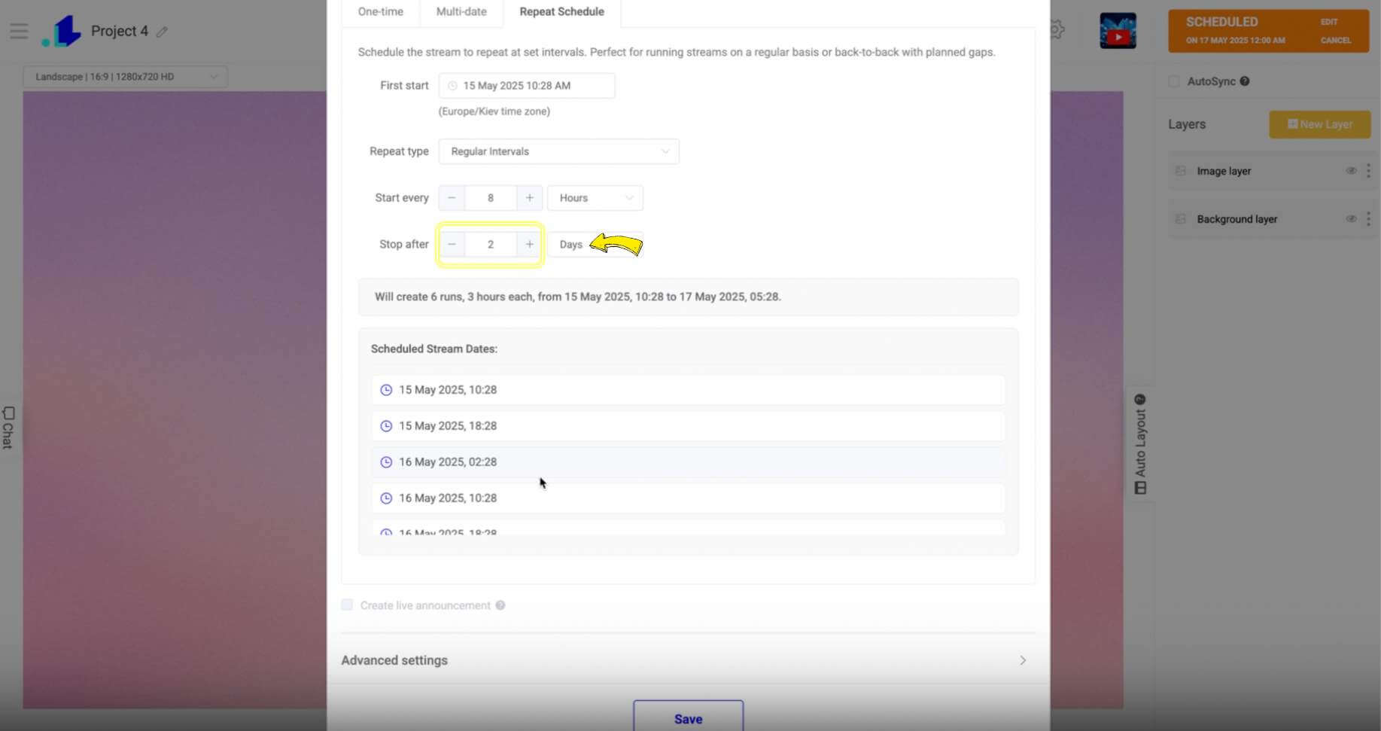Open Stop after Days unit dropdown

click(x=595, y=245)
